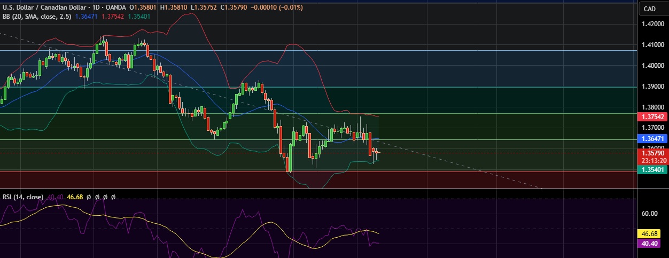
Task: Select the 1D interval label in chart header
Action: click(110, 7)
